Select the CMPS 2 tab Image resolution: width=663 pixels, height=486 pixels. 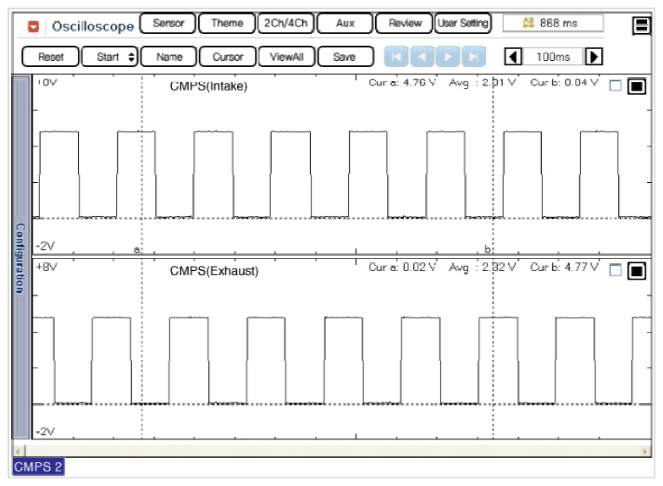(x=38, y=467)
